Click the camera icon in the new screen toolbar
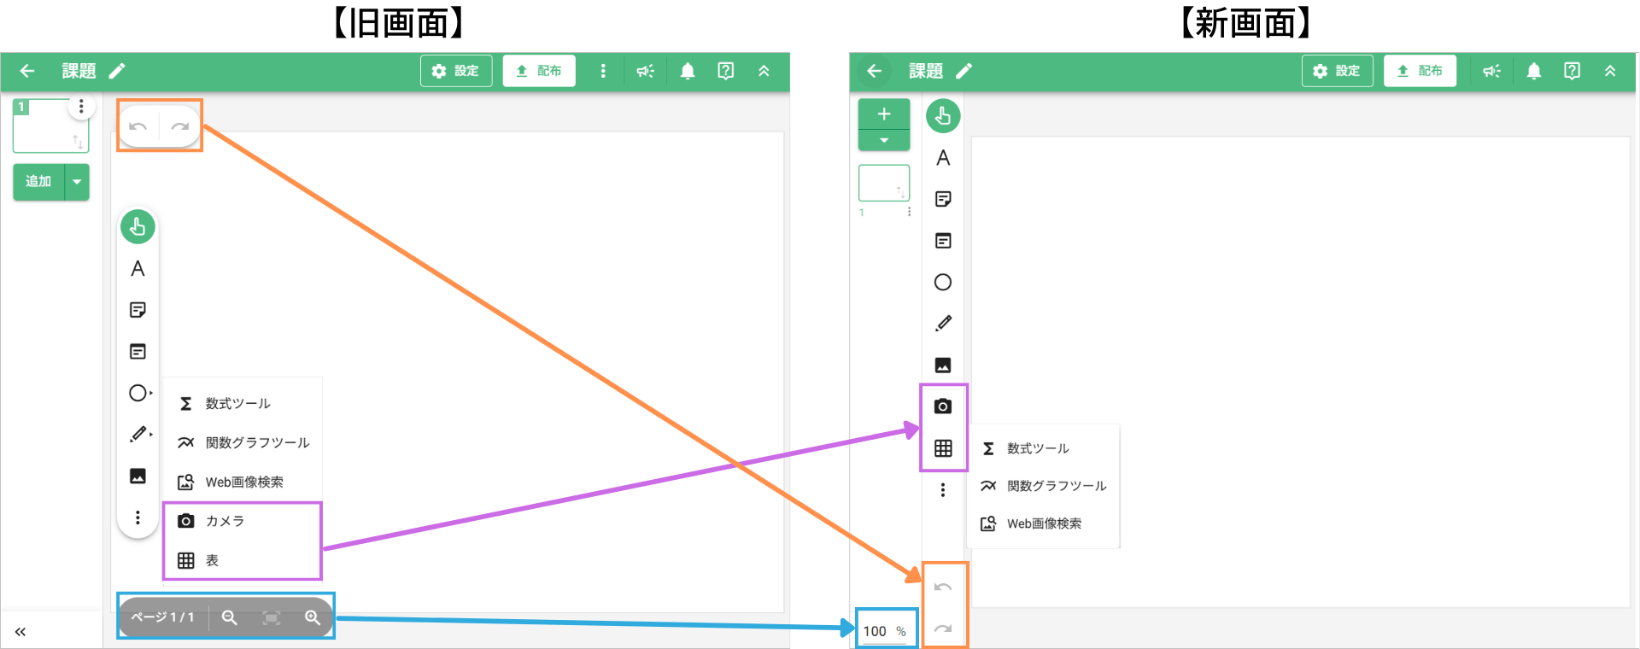The image size is (1640, 649). coord(943,406)
